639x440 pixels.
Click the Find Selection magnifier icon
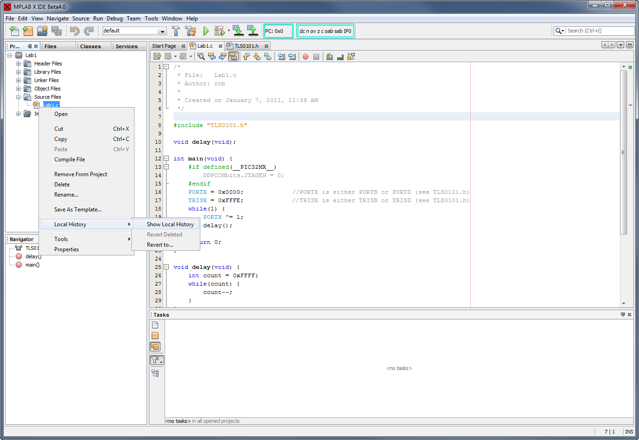coord(201,57)
